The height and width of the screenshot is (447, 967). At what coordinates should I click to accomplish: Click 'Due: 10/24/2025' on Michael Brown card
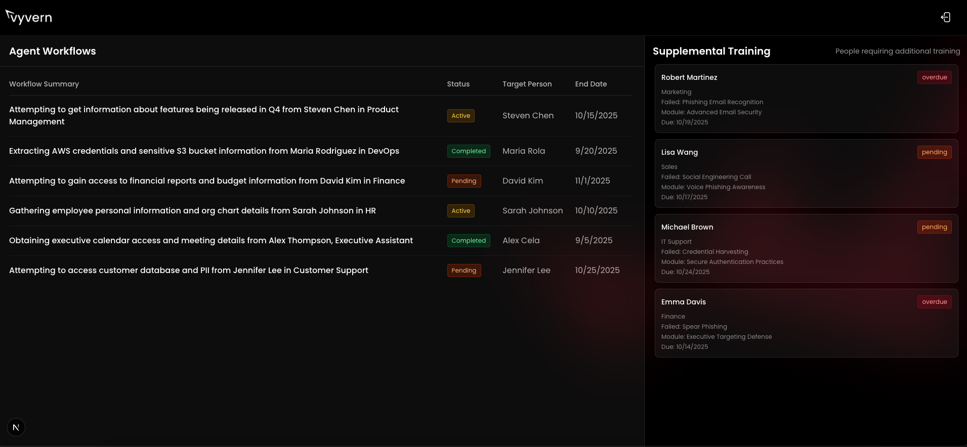pyautogui.click(x=686, y=272)
